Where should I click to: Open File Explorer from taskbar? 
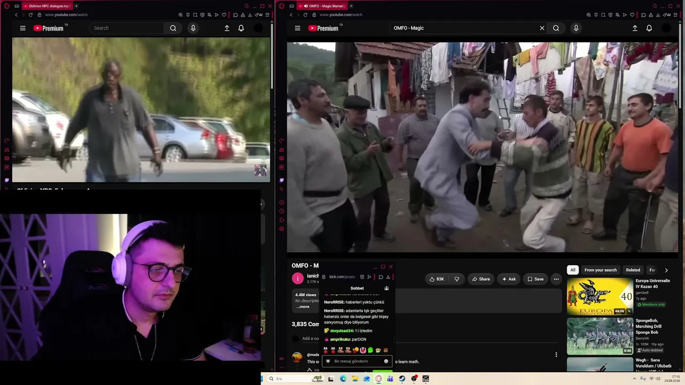click(x=355, y=379)
